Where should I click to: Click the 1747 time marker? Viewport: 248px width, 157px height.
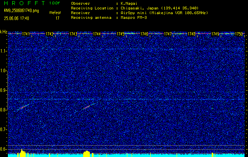click(168, 34)
